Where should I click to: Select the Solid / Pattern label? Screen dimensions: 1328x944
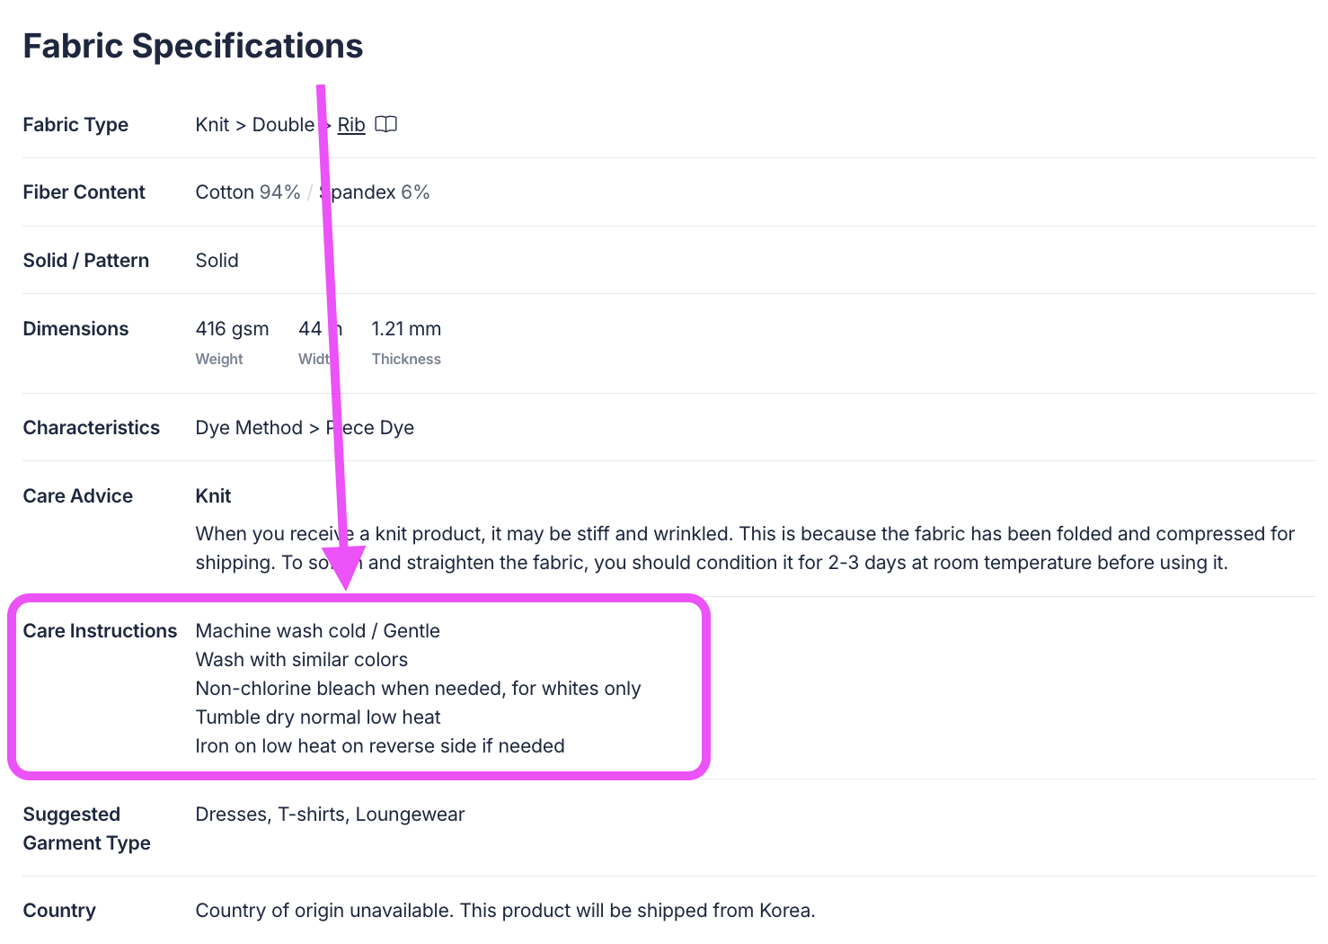click(x=86, y=261)
